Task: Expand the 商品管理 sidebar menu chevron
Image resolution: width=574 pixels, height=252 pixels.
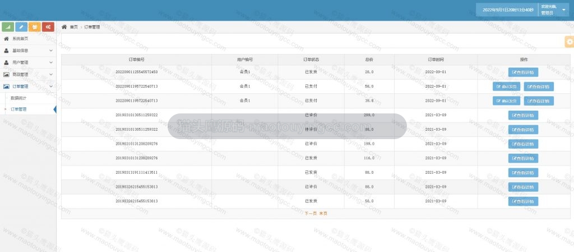Action: point(51,74)
